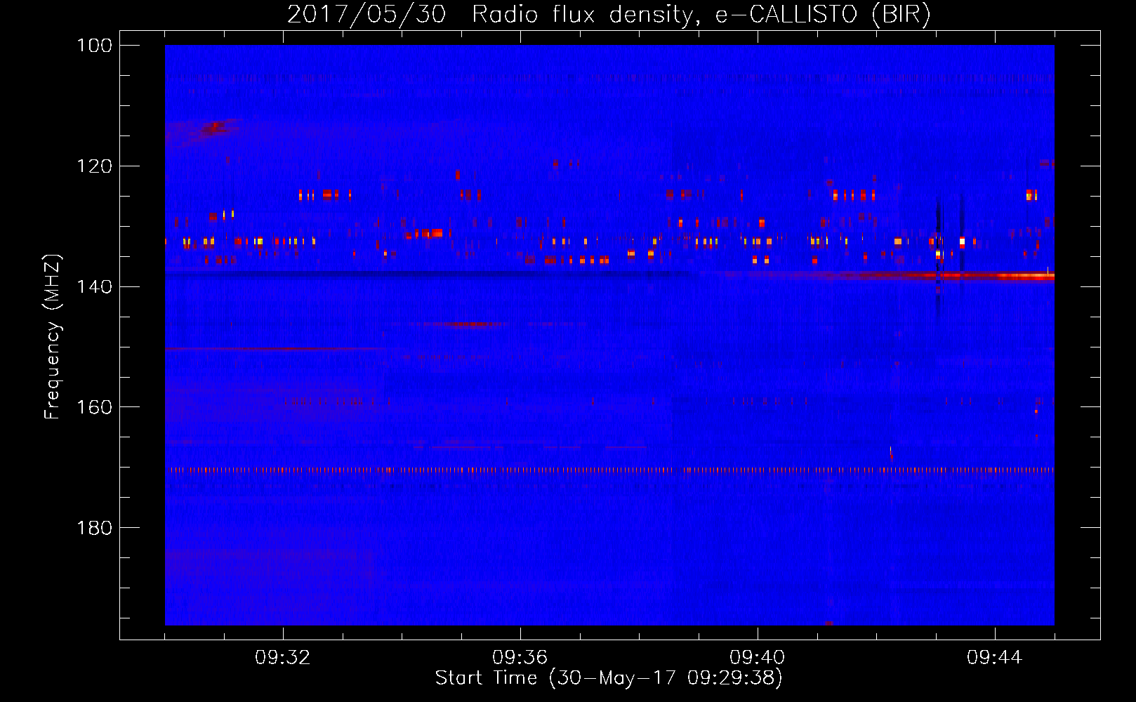Screen dimensions: 1136x702
Task: Click the dotted interference line near 170 MHz
Action: coord(609,470)
